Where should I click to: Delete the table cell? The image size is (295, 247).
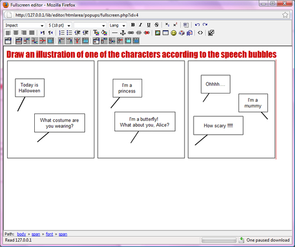120,41
